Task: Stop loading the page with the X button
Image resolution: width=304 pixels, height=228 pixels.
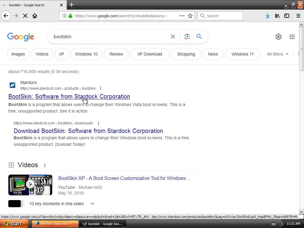Action: (25, 16)
